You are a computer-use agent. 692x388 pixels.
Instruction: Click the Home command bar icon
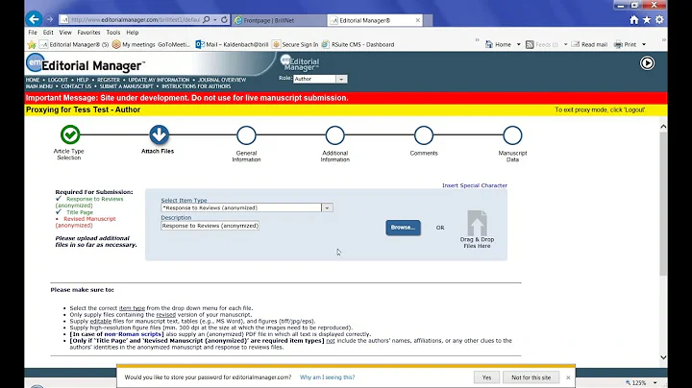pos(489,44)
